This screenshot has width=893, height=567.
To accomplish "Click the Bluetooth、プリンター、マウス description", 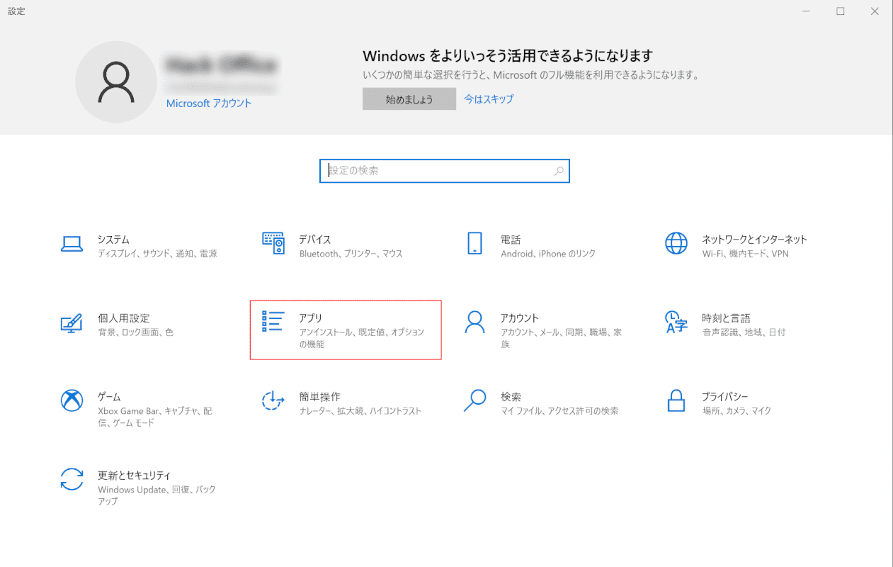I will [x=351, y=254].
